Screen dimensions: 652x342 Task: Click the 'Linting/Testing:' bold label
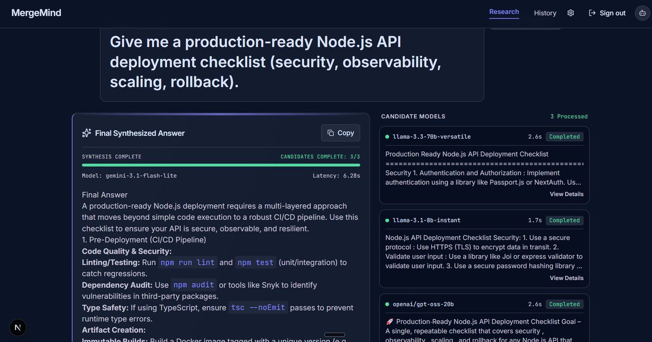point(111,262)
